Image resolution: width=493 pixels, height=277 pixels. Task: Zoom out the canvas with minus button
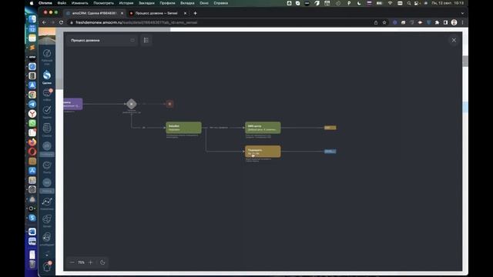point(72,262)
